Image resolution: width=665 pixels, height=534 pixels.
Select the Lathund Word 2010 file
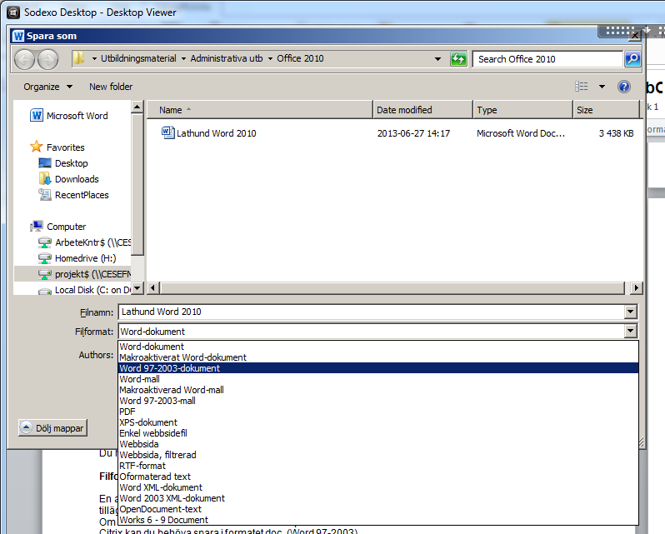208,133
